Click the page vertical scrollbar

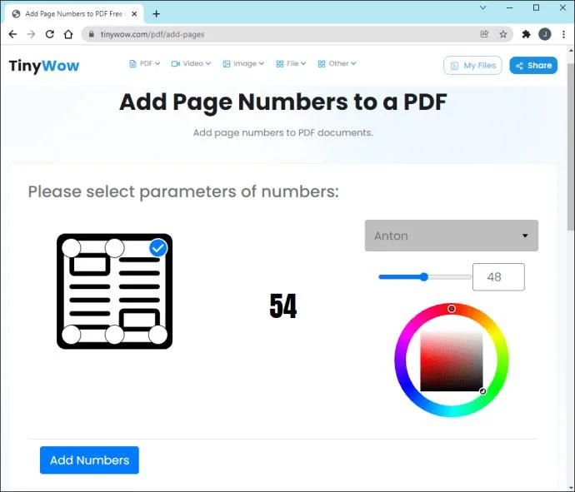571,147
